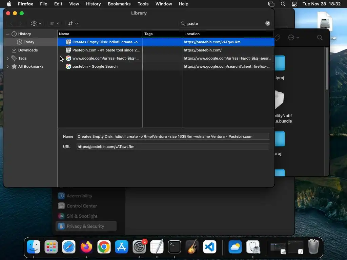Viewport: 347px width, 260px height.
Task: Expand the All Bookmarks tree node
Action: pyautogui.click(x=7, y=67)
